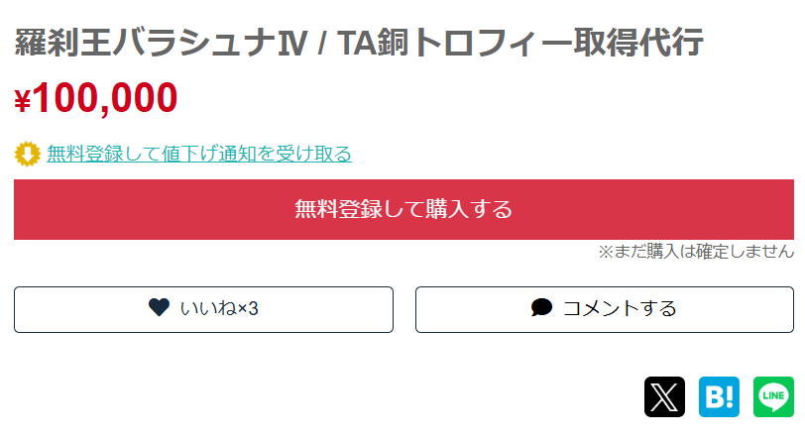Click the yellow price-drop badge icon
Viewport: 805px width, 438px height.
[x=27, y=154]
